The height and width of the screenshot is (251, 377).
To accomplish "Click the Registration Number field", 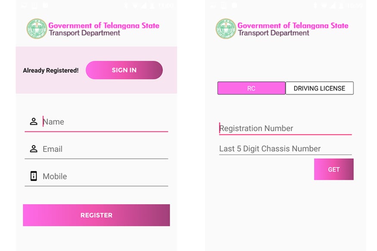I will pyautogui.click(x=284, y=128).
